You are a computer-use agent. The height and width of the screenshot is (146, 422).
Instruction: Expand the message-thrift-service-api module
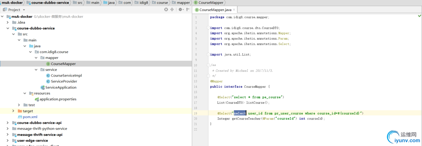click(8, 134)
